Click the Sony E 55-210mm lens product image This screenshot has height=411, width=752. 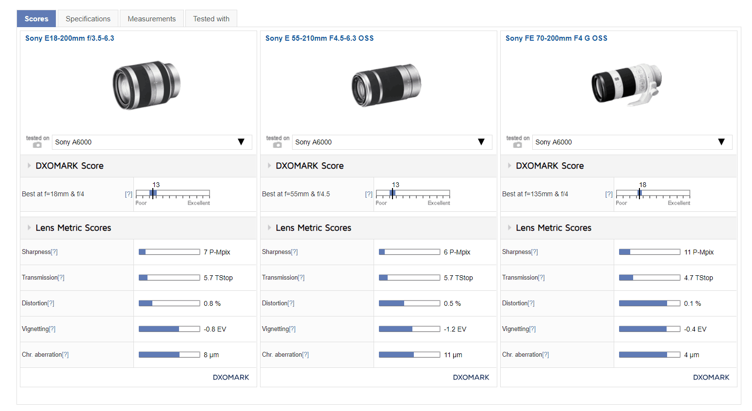pos(386,85)
